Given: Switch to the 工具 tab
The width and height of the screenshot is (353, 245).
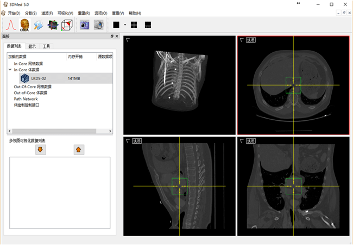Looking at the screenshot, I should pyautogui.click(x=47, y=46).
